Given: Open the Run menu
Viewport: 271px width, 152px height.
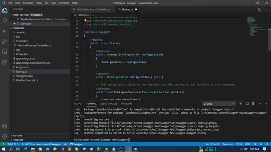Looking at the screenshot, I should (x=54, y=3).
